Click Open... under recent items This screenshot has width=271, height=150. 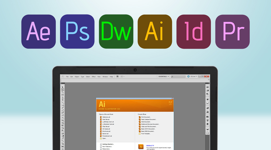(103, 138)
